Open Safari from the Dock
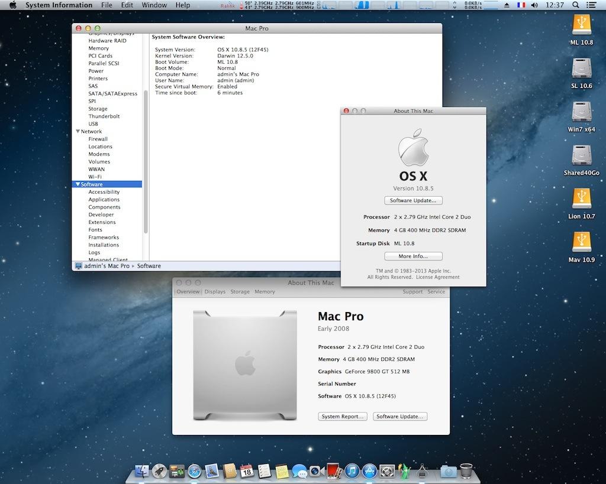 [x=195, y=471]
